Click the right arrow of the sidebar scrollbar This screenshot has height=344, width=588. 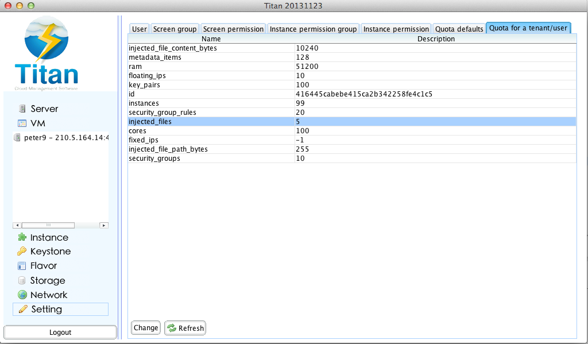click(x=104, y=225)
